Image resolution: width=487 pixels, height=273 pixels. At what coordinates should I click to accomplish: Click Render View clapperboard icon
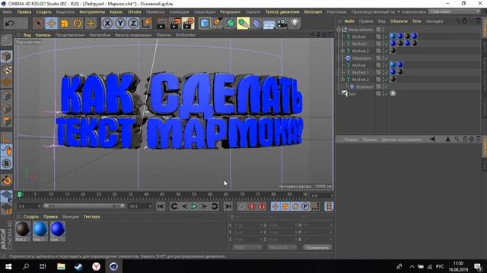pyautogui.click(x=161, y=24)
